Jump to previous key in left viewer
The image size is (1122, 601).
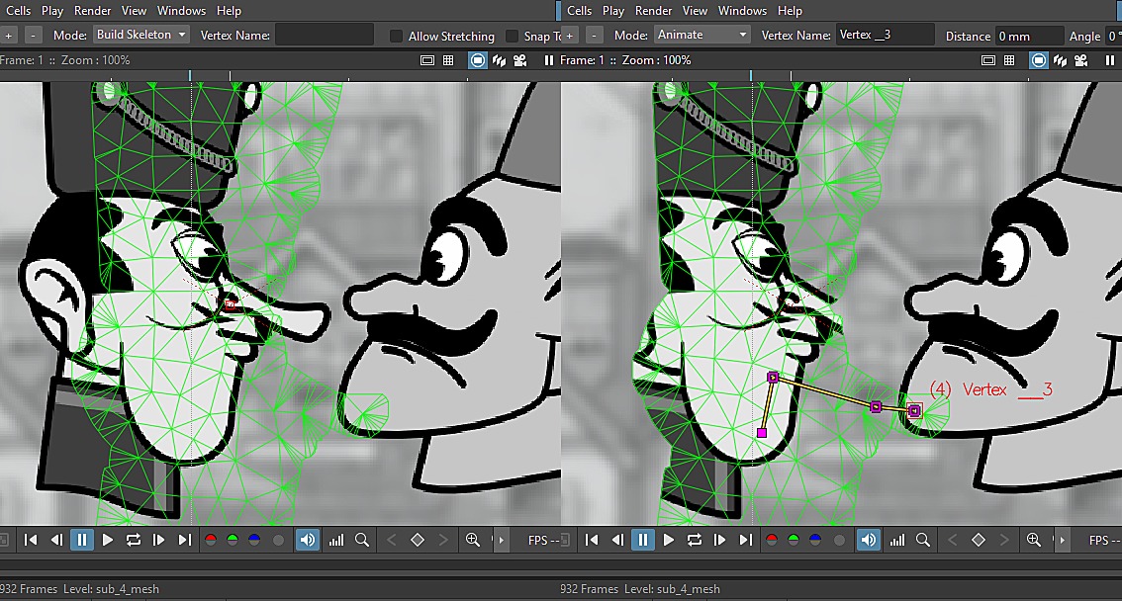tap(392, 541)
